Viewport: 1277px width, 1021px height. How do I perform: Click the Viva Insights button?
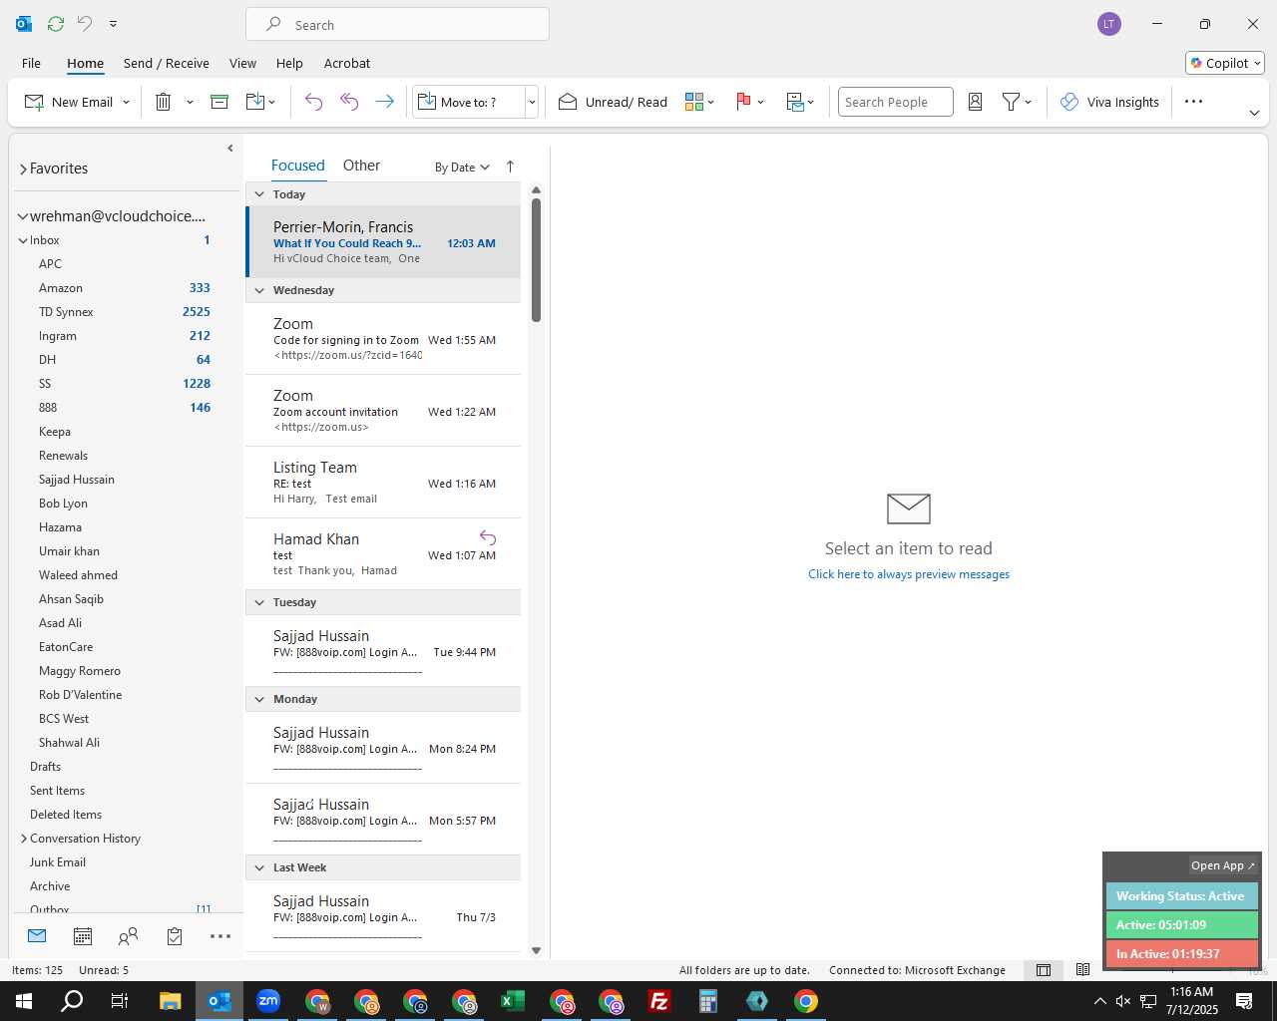pyautogui.click(x=1109, y=102)
